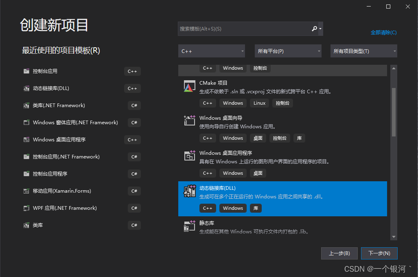The width and height of the screenshot is (418, 277).
Task: Close the 创建新项目 dialog
Action: point(407,7)
